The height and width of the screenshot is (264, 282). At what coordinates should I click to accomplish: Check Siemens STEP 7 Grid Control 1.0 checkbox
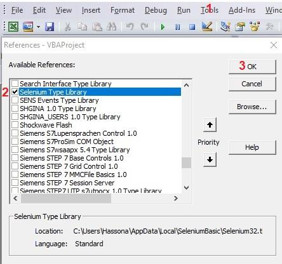(15, 166)
